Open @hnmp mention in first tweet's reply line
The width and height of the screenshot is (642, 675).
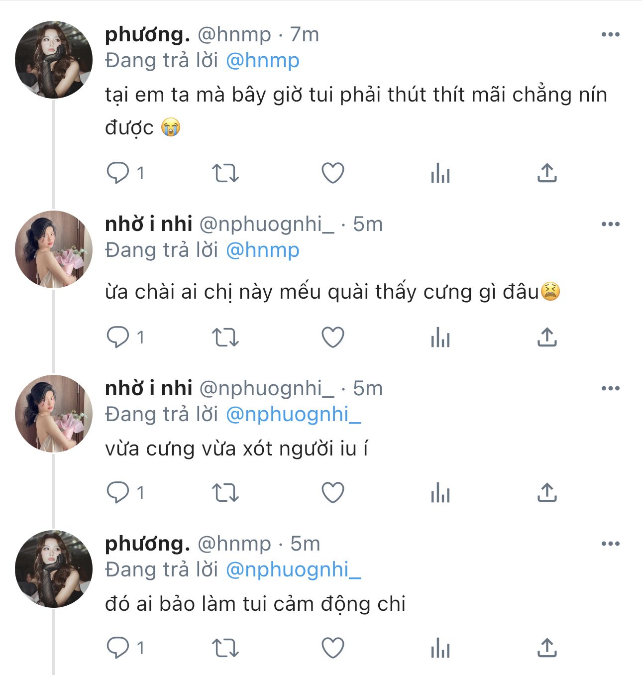point(262,61)
